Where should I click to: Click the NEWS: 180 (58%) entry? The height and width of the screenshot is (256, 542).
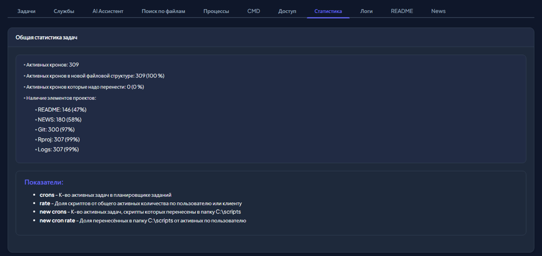(59, 120)
